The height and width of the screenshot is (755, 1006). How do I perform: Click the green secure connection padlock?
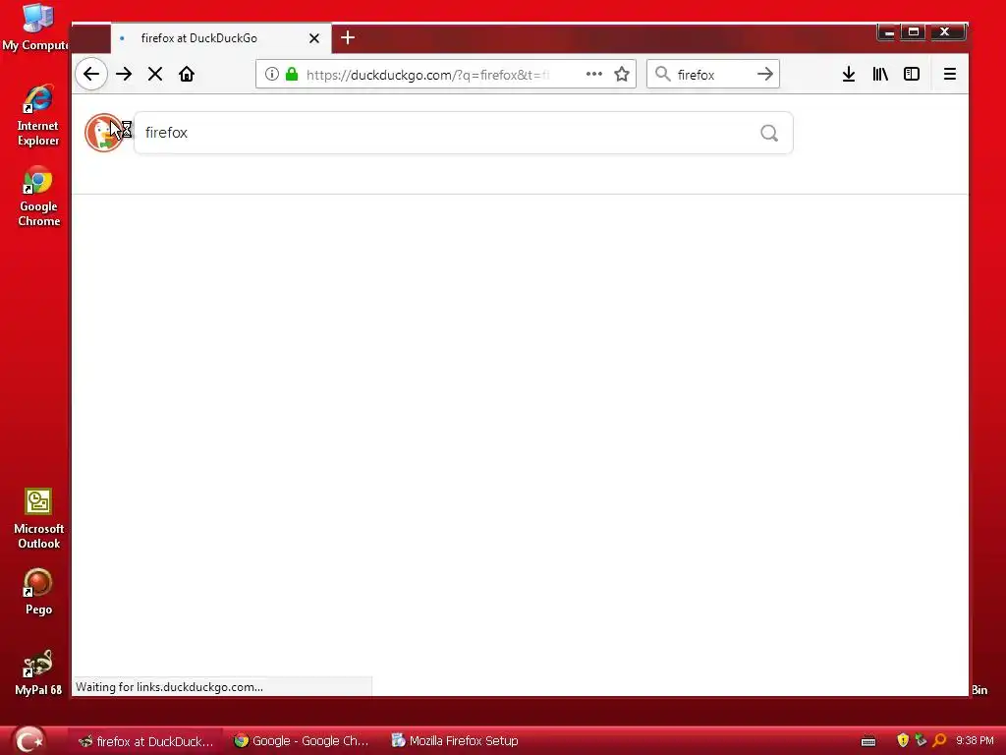coord(292,74)
